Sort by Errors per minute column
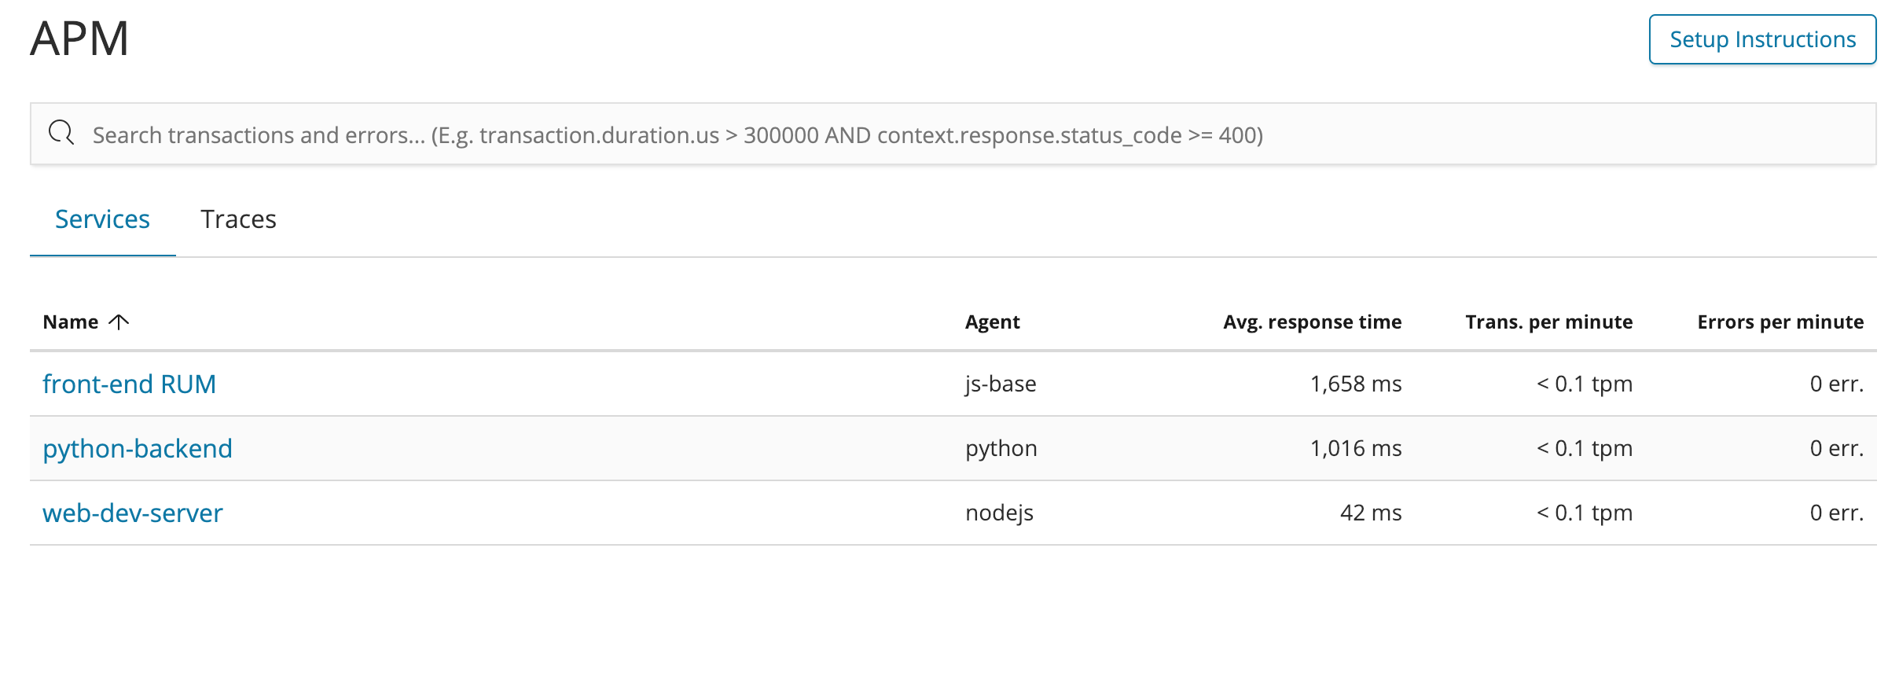This screenshot has width=1899, height=673. point(1780,322)
